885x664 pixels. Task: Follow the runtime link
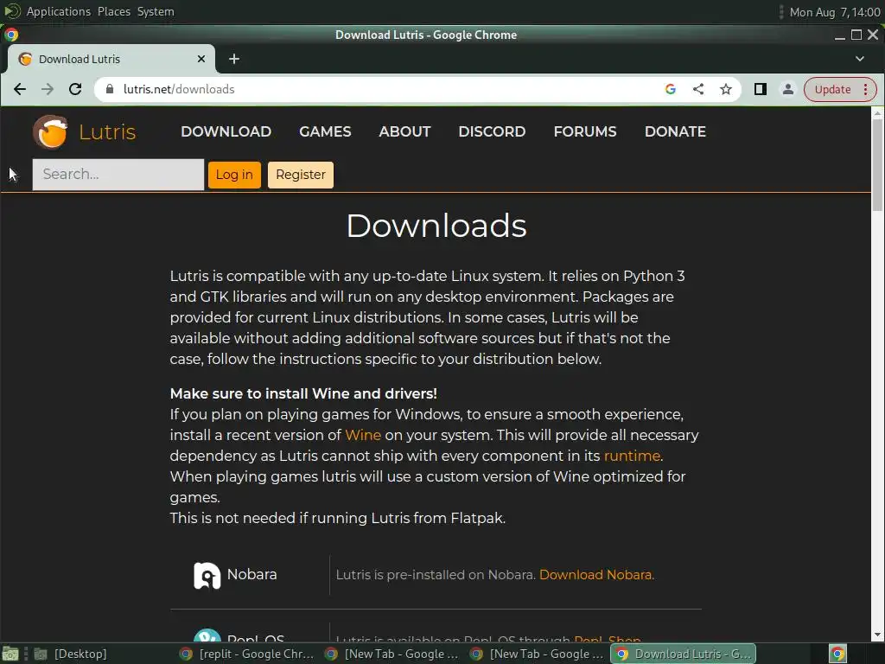632,456
